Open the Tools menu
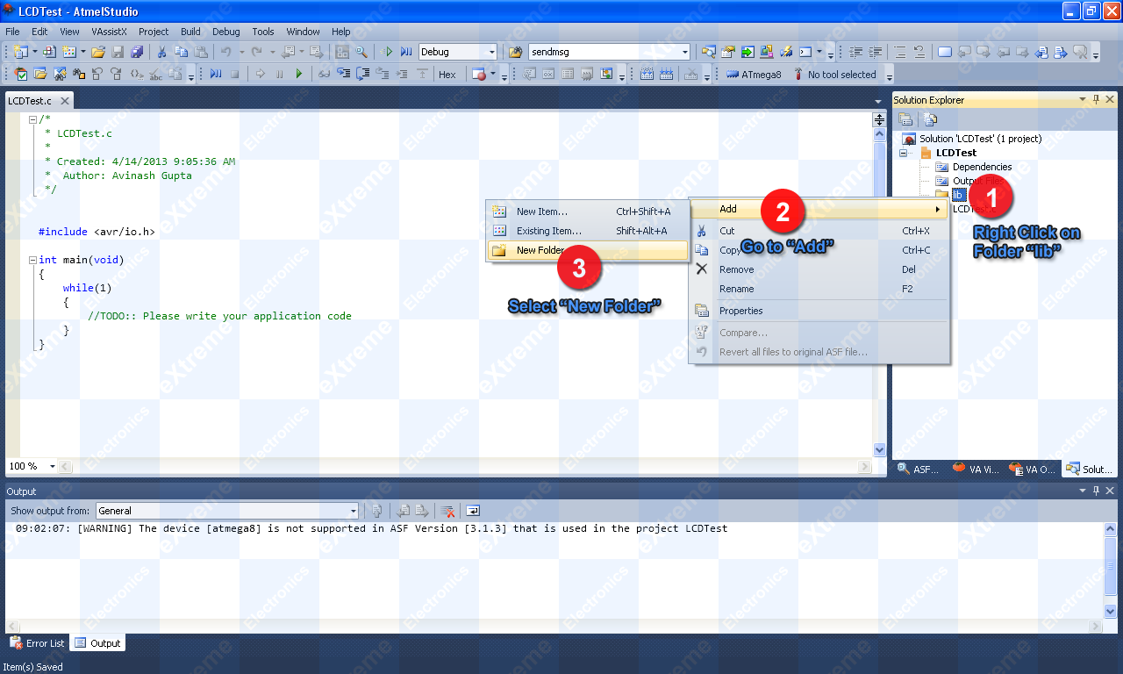The image size is (1123, 674). click(263, 32)
